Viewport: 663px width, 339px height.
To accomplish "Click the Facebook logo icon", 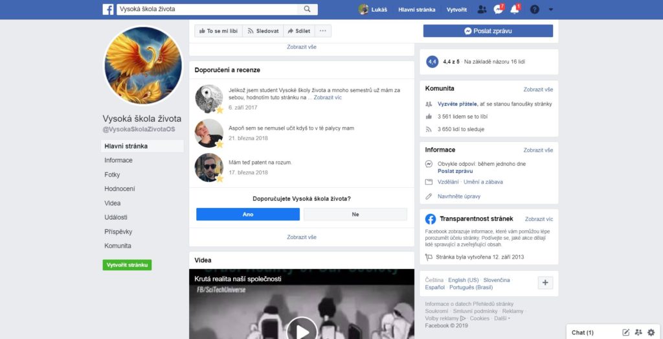I will 108,9.
